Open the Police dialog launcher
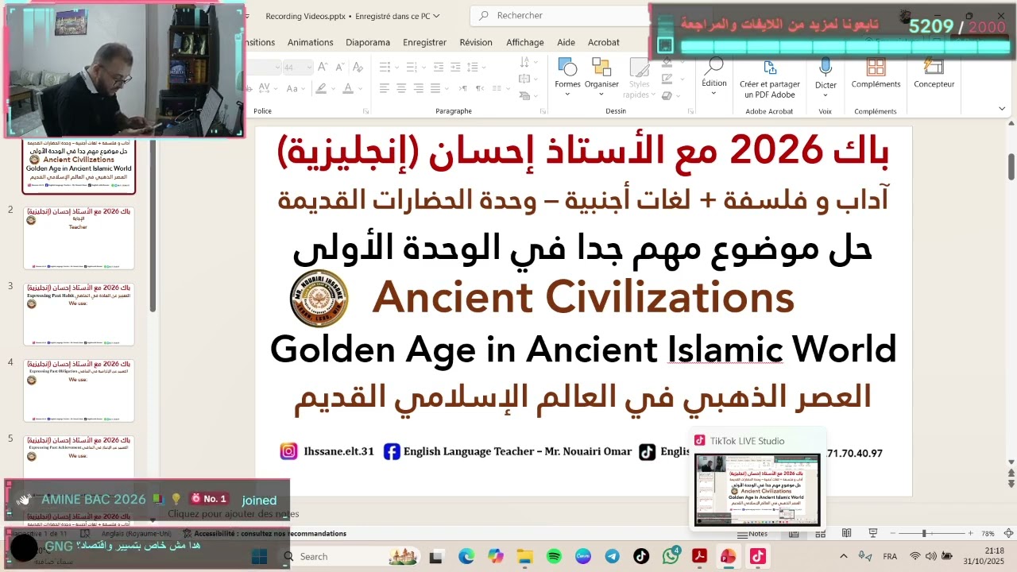The width and height of the screenshot is (1017, 572). tap(365, 111)
